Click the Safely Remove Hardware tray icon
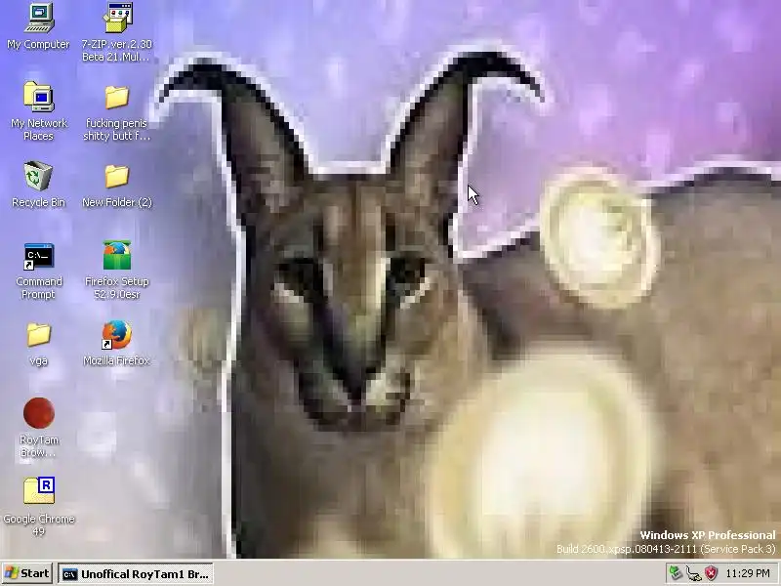The height and width of the screenshot is (586, 781). point(675,573)
